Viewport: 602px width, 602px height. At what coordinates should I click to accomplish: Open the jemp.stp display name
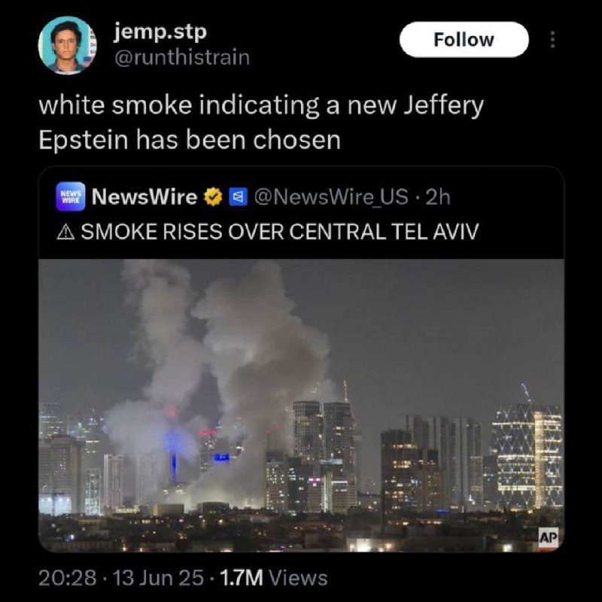coord(160,32)
